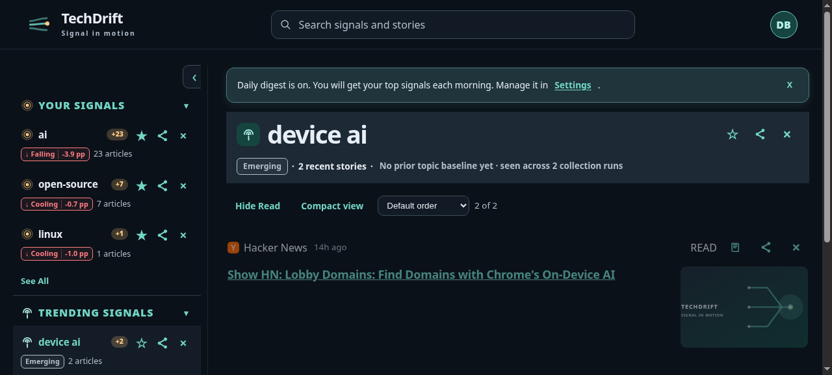The height and width of the screenshot is (375, 832).
Task: Toggle Hide Read filter
Action: [257, 205]
